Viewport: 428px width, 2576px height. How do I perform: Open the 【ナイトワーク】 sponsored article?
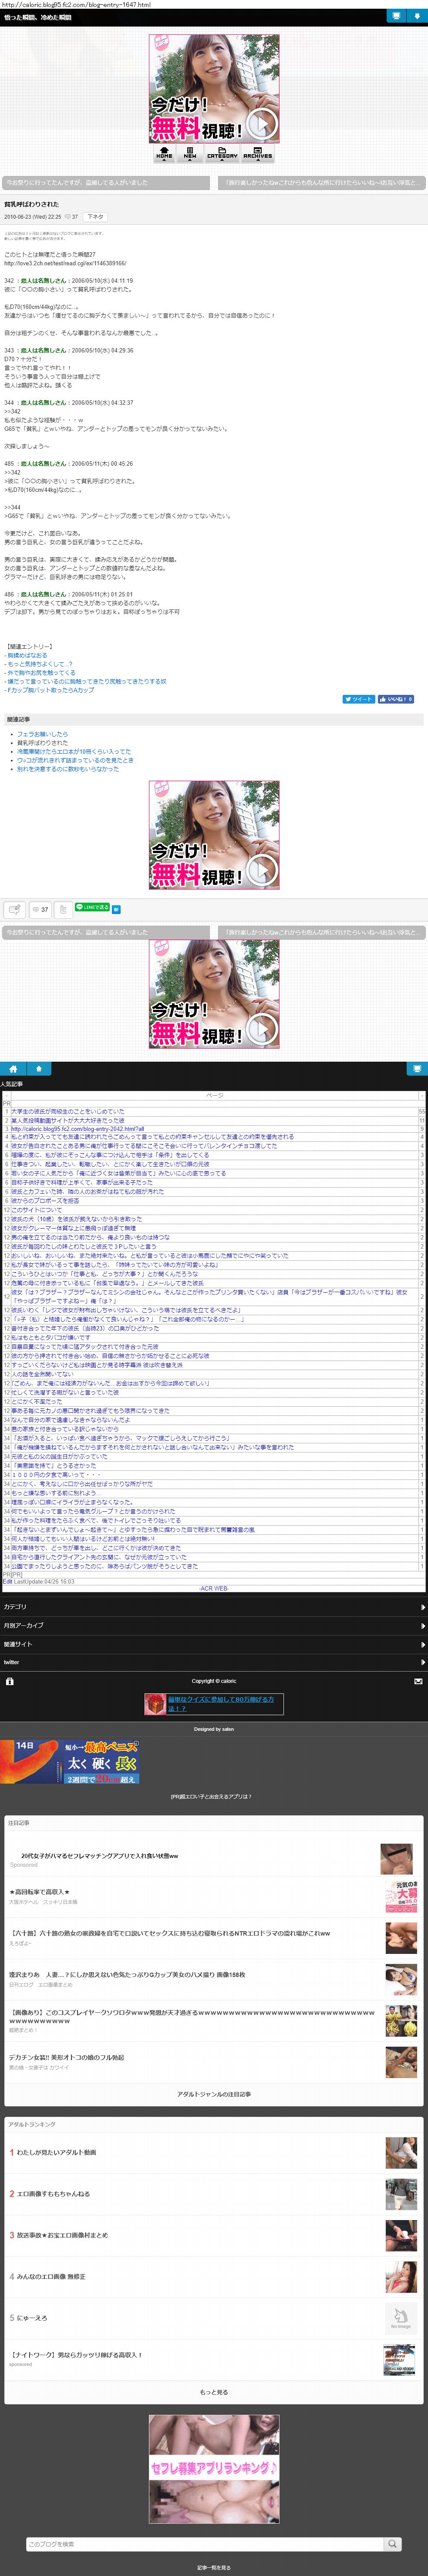click(x=75, y=2355)
